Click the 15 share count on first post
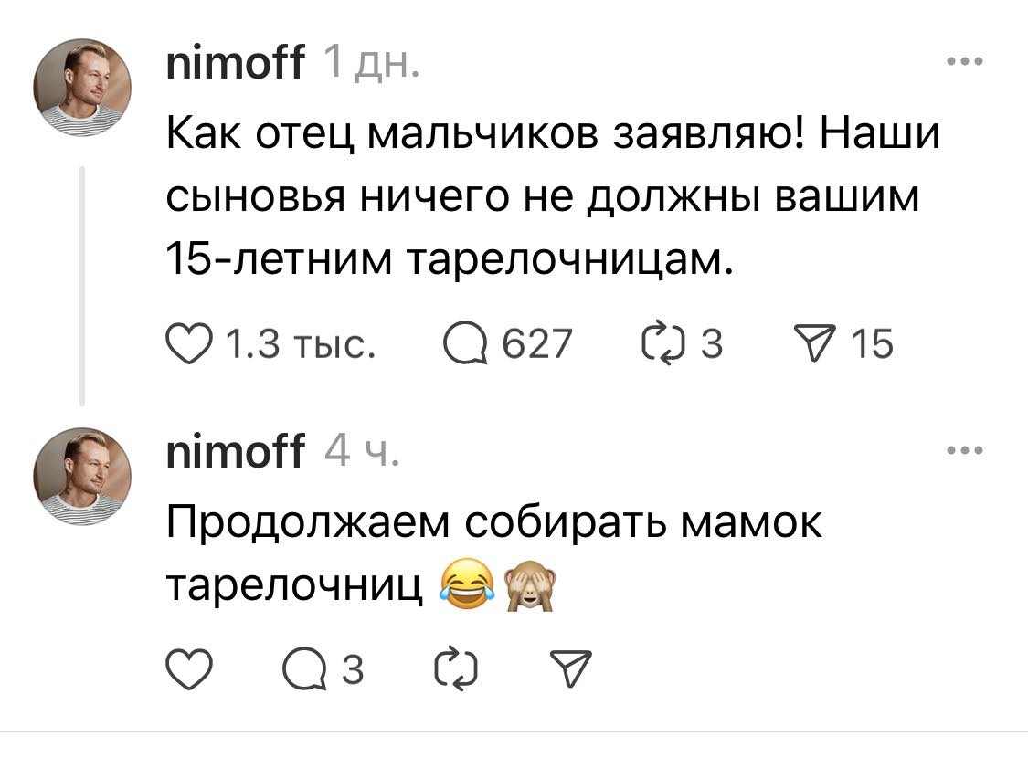The image size is (1028, 768). click(x=871, y=345)
